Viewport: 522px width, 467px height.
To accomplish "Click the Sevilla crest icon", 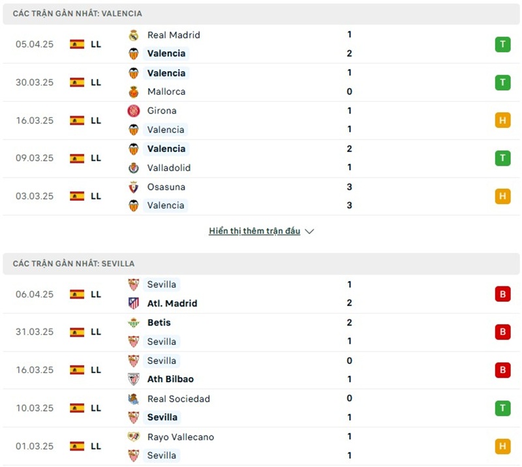I will [x=134, y=284].
